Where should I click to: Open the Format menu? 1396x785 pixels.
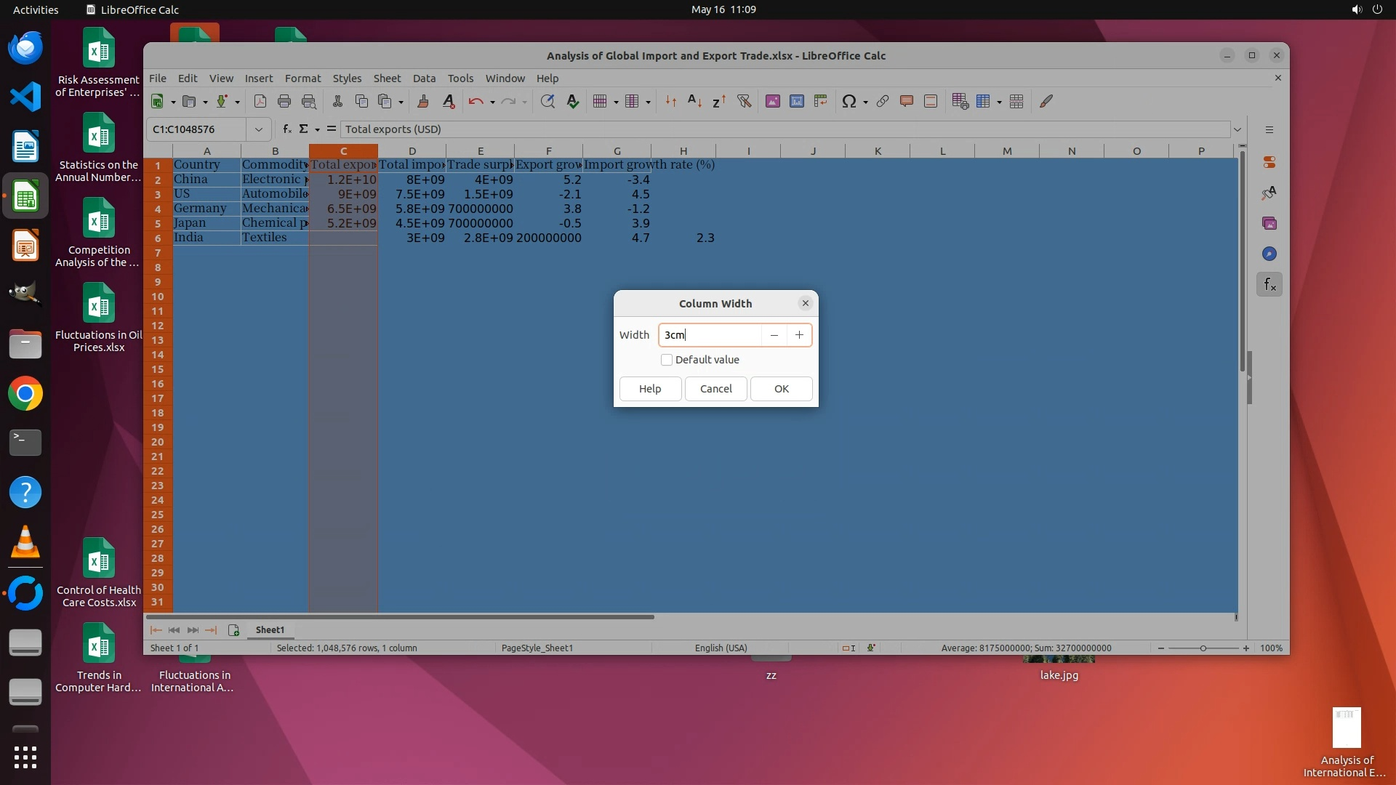[302, 78]
